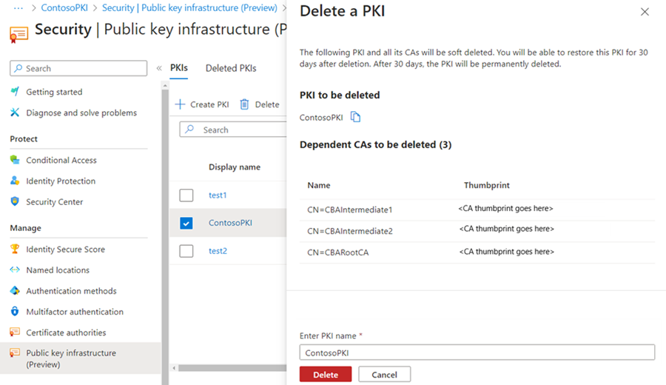Click the red Delete button
This screenshot has height=385, width=666.
pyautogui.click(x=326, y=375)
